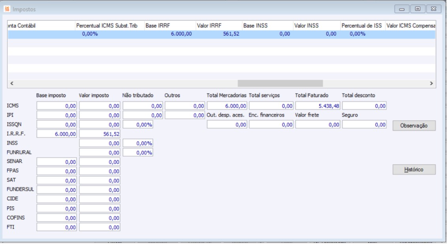Maximize the Impostos window
Screen dimensions: 447x244
[419, 9]
